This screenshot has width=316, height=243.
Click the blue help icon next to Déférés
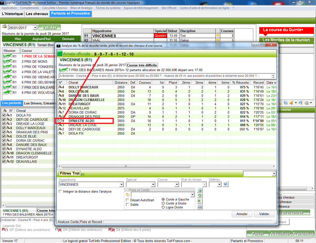[x=226, y=184]
